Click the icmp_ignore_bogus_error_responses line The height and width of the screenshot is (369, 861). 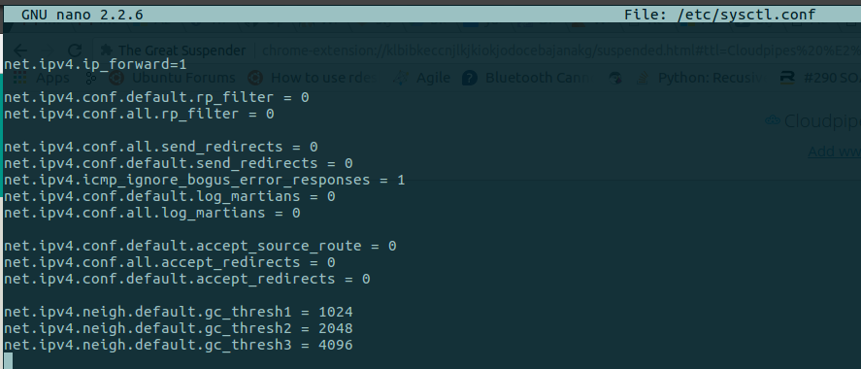204,180
